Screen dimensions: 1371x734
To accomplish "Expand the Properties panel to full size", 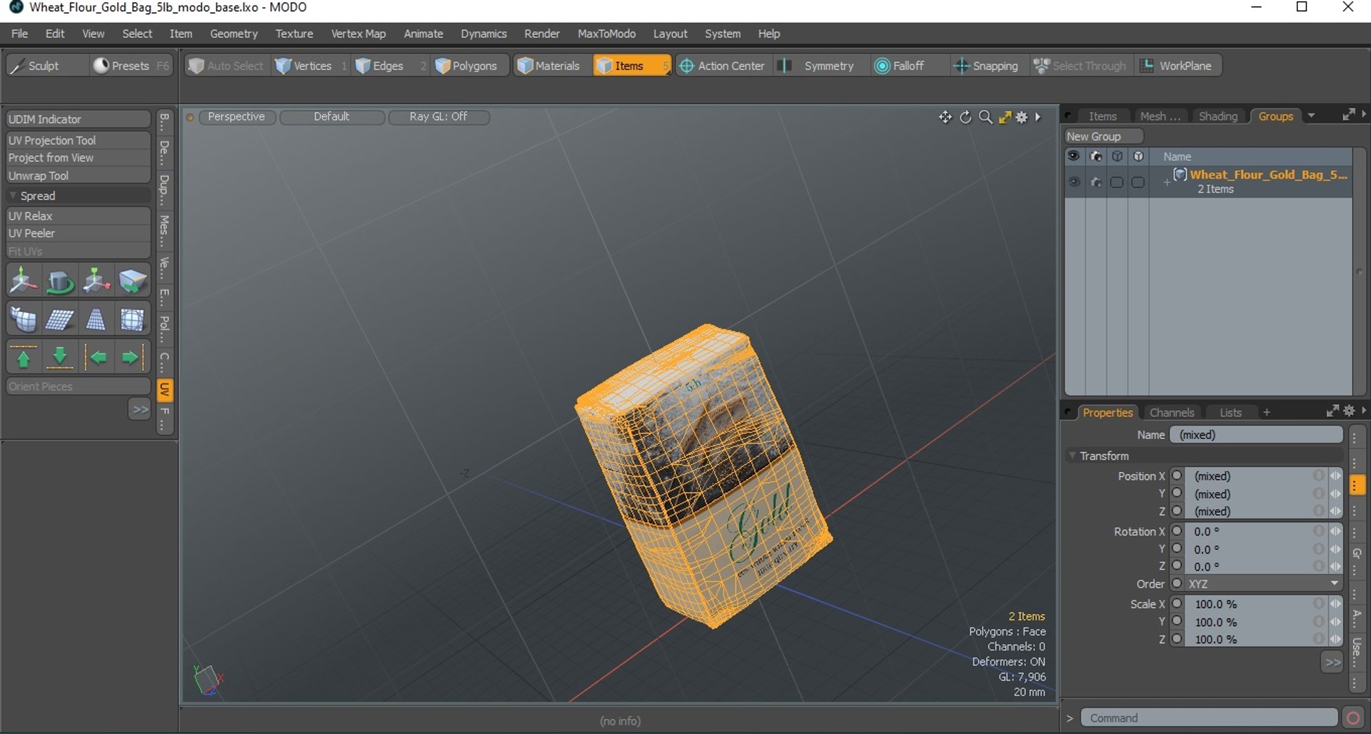I will (1332, 411).
